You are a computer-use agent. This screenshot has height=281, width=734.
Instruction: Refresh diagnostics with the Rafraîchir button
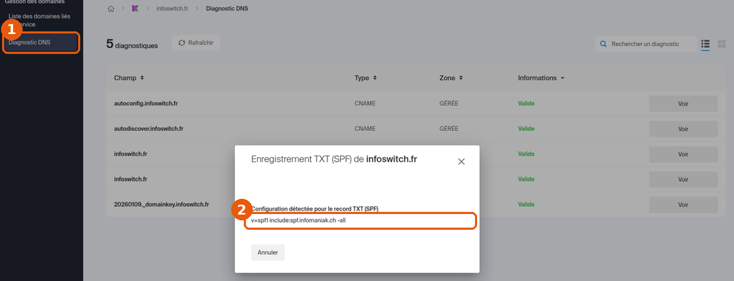point(196,43)
